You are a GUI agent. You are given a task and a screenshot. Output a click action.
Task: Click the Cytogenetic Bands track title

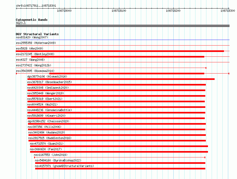[32, 20]
